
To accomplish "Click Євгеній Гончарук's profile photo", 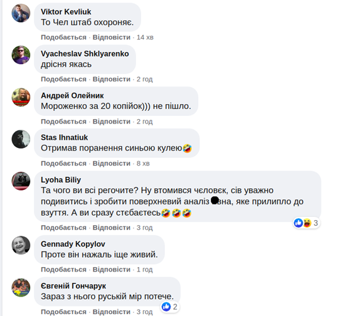I will tap(21, 287).
